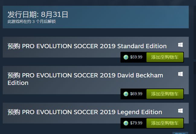Click the 此游戏将在约 3 个月后解锁 unlock notice

(32, 22)
